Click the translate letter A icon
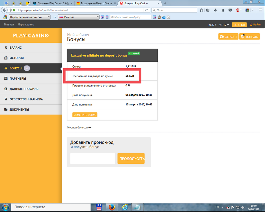 click(x=155, y=17)
